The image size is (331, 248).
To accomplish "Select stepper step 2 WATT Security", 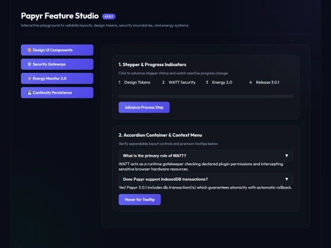I will [179, 83].
